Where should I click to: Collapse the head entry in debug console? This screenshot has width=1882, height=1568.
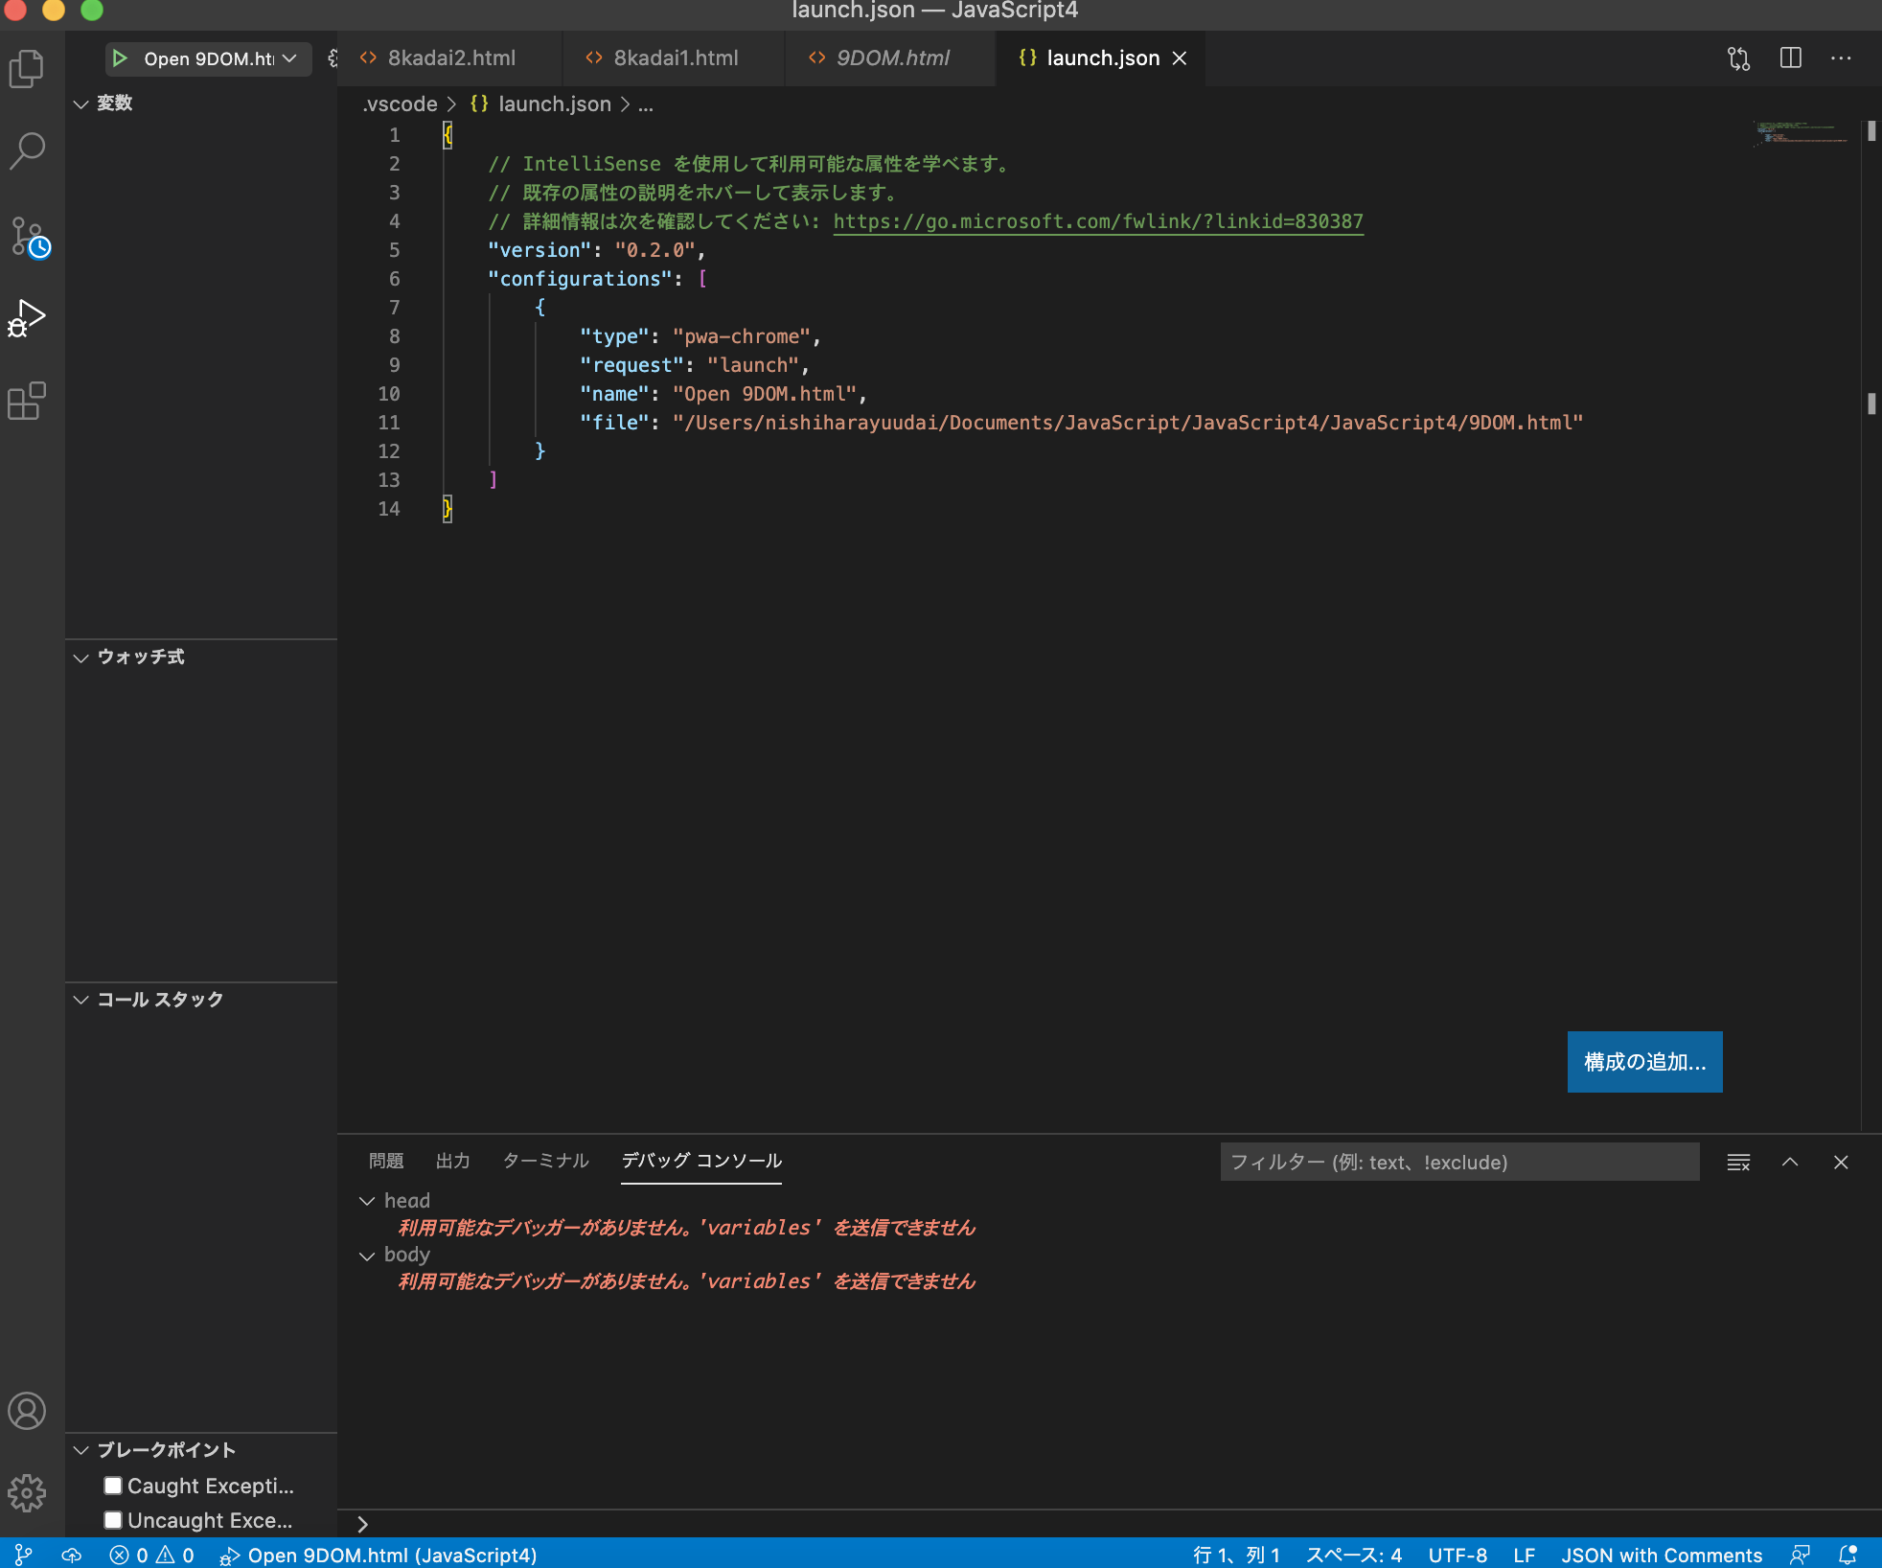tap(367, 1201)
